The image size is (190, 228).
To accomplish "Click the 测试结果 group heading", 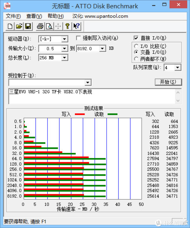I will pyautogui.click(x=94, y=108).
